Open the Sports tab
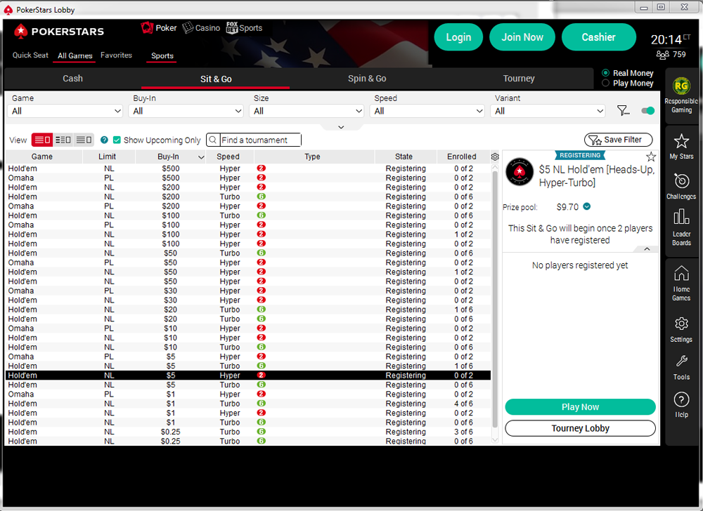Screen dimensions: 703x511 (162, 56)
